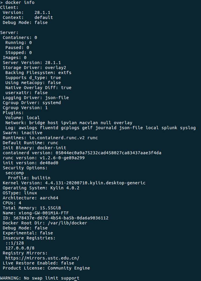Click the docker info command text

pyautogui.click(x=20, y=3)
